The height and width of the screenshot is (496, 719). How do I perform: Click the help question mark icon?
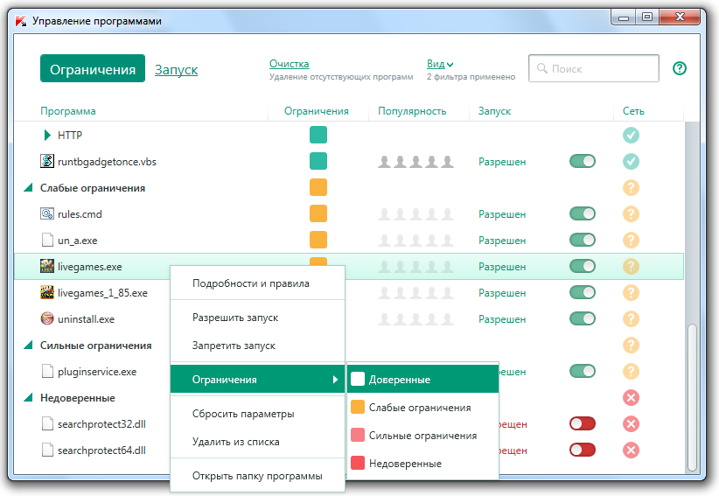coord(679,69)
